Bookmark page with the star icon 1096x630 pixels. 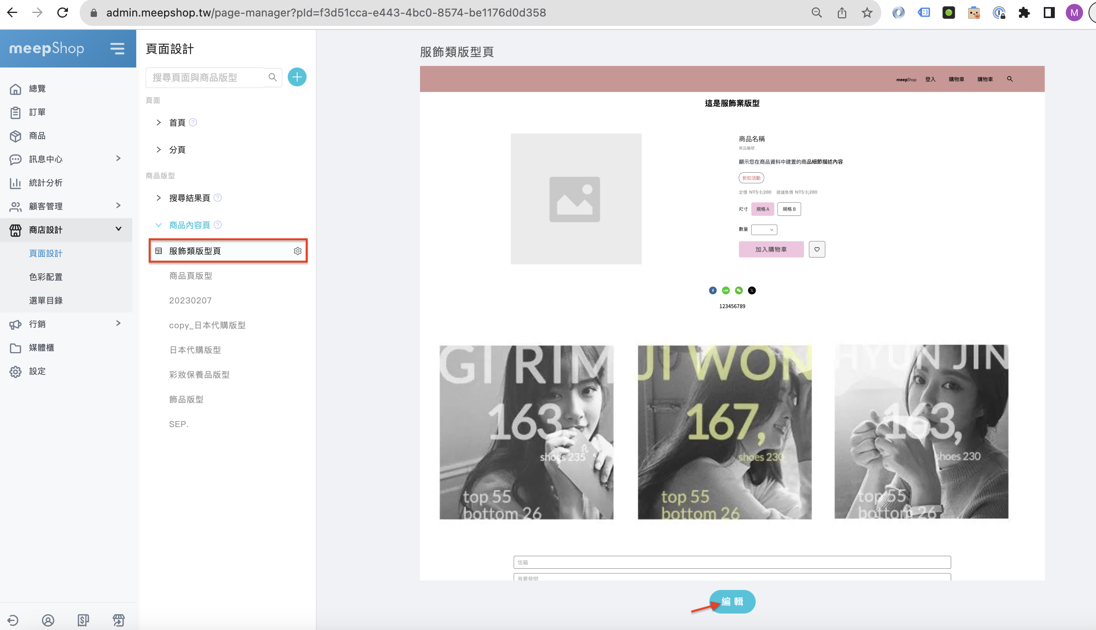click(867, 13)
